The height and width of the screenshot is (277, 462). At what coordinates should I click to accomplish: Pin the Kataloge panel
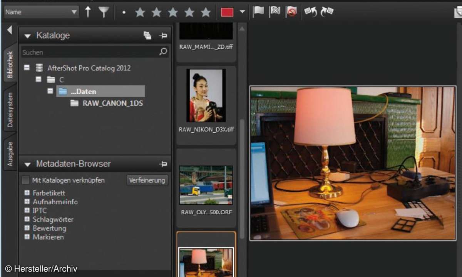(163, 36)
